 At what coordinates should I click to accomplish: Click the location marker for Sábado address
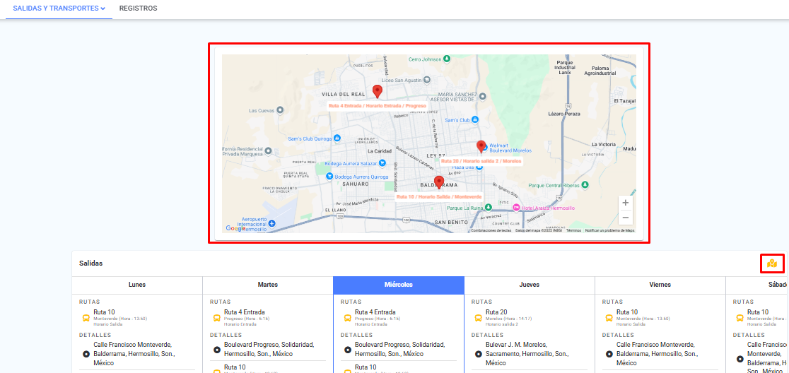740,359
